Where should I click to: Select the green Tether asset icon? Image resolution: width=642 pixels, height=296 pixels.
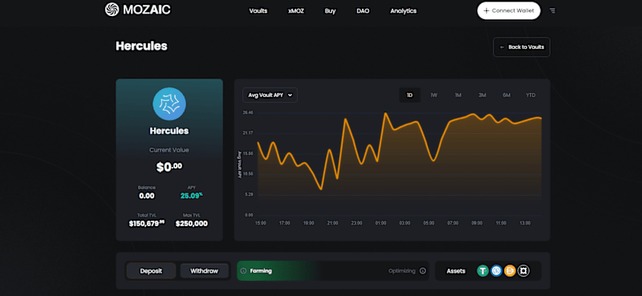[x=483, y=271]
